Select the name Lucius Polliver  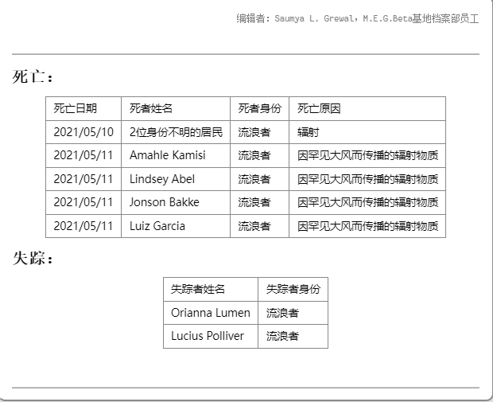pos(208,336)
